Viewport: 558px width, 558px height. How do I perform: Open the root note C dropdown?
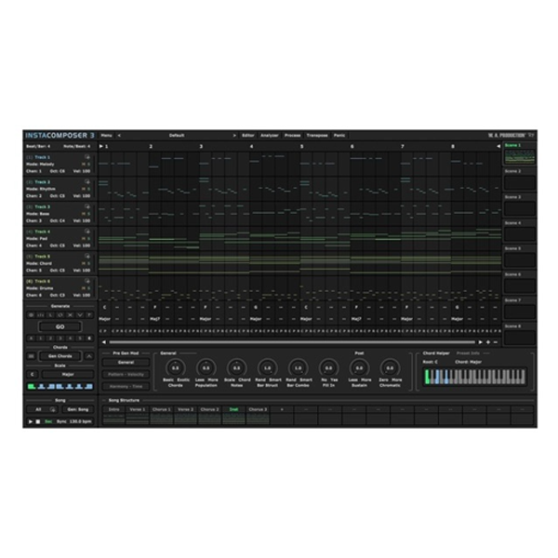point(33,375)
